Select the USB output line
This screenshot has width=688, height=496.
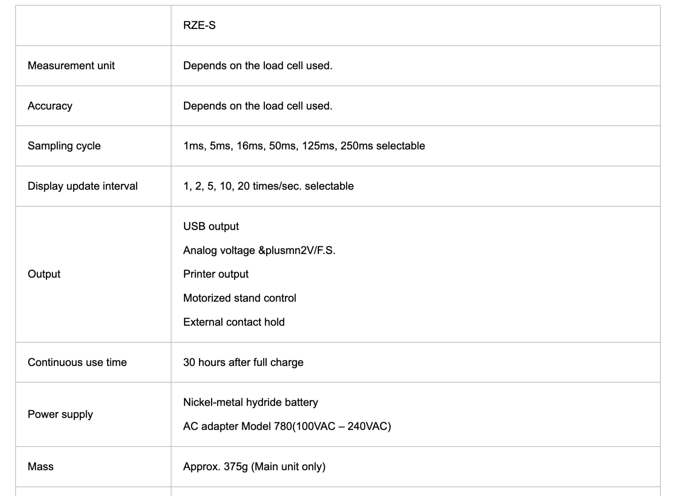pos(211,227)
